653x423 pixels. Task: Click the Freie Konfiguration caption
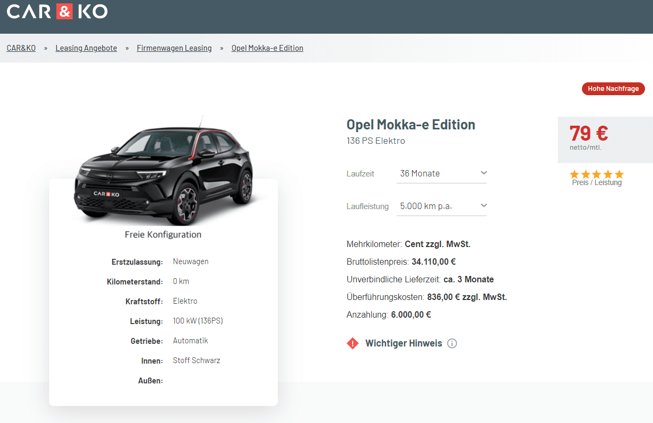(x=163, y=234)
